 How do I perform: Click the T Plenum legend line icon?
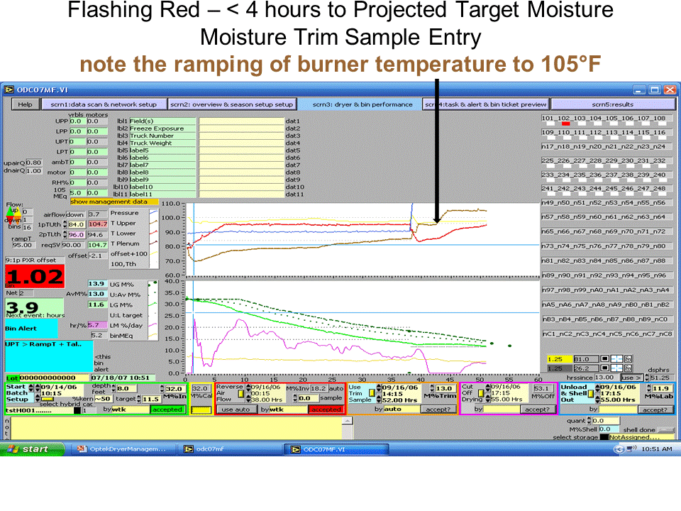153,243
